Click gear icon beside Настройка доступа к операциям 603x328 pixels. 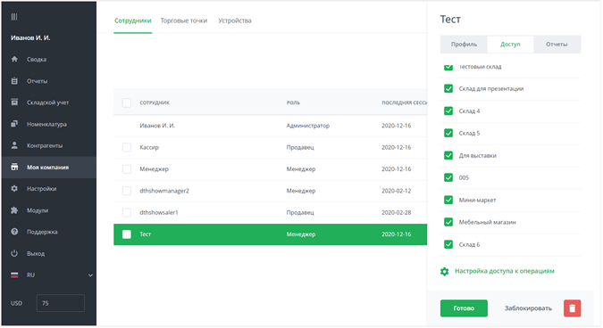click(445, 271)
